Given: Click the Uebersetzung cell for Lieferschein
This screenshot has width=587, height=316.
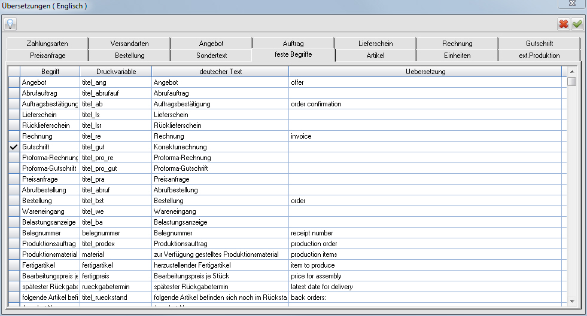Looking at the screenshot, I should click(x=425, y=115).
